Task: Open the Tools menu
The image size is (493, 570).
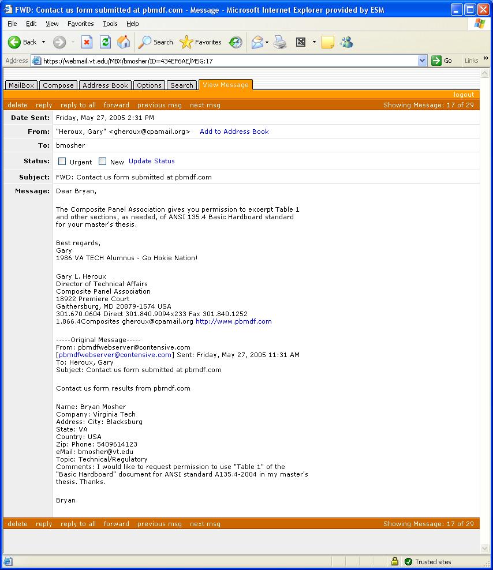Action: 110,24
